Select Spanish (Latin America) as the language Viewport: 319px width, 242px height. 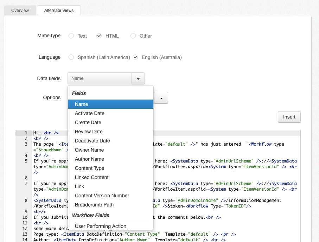pyautogui.click(x=71, y=57)
